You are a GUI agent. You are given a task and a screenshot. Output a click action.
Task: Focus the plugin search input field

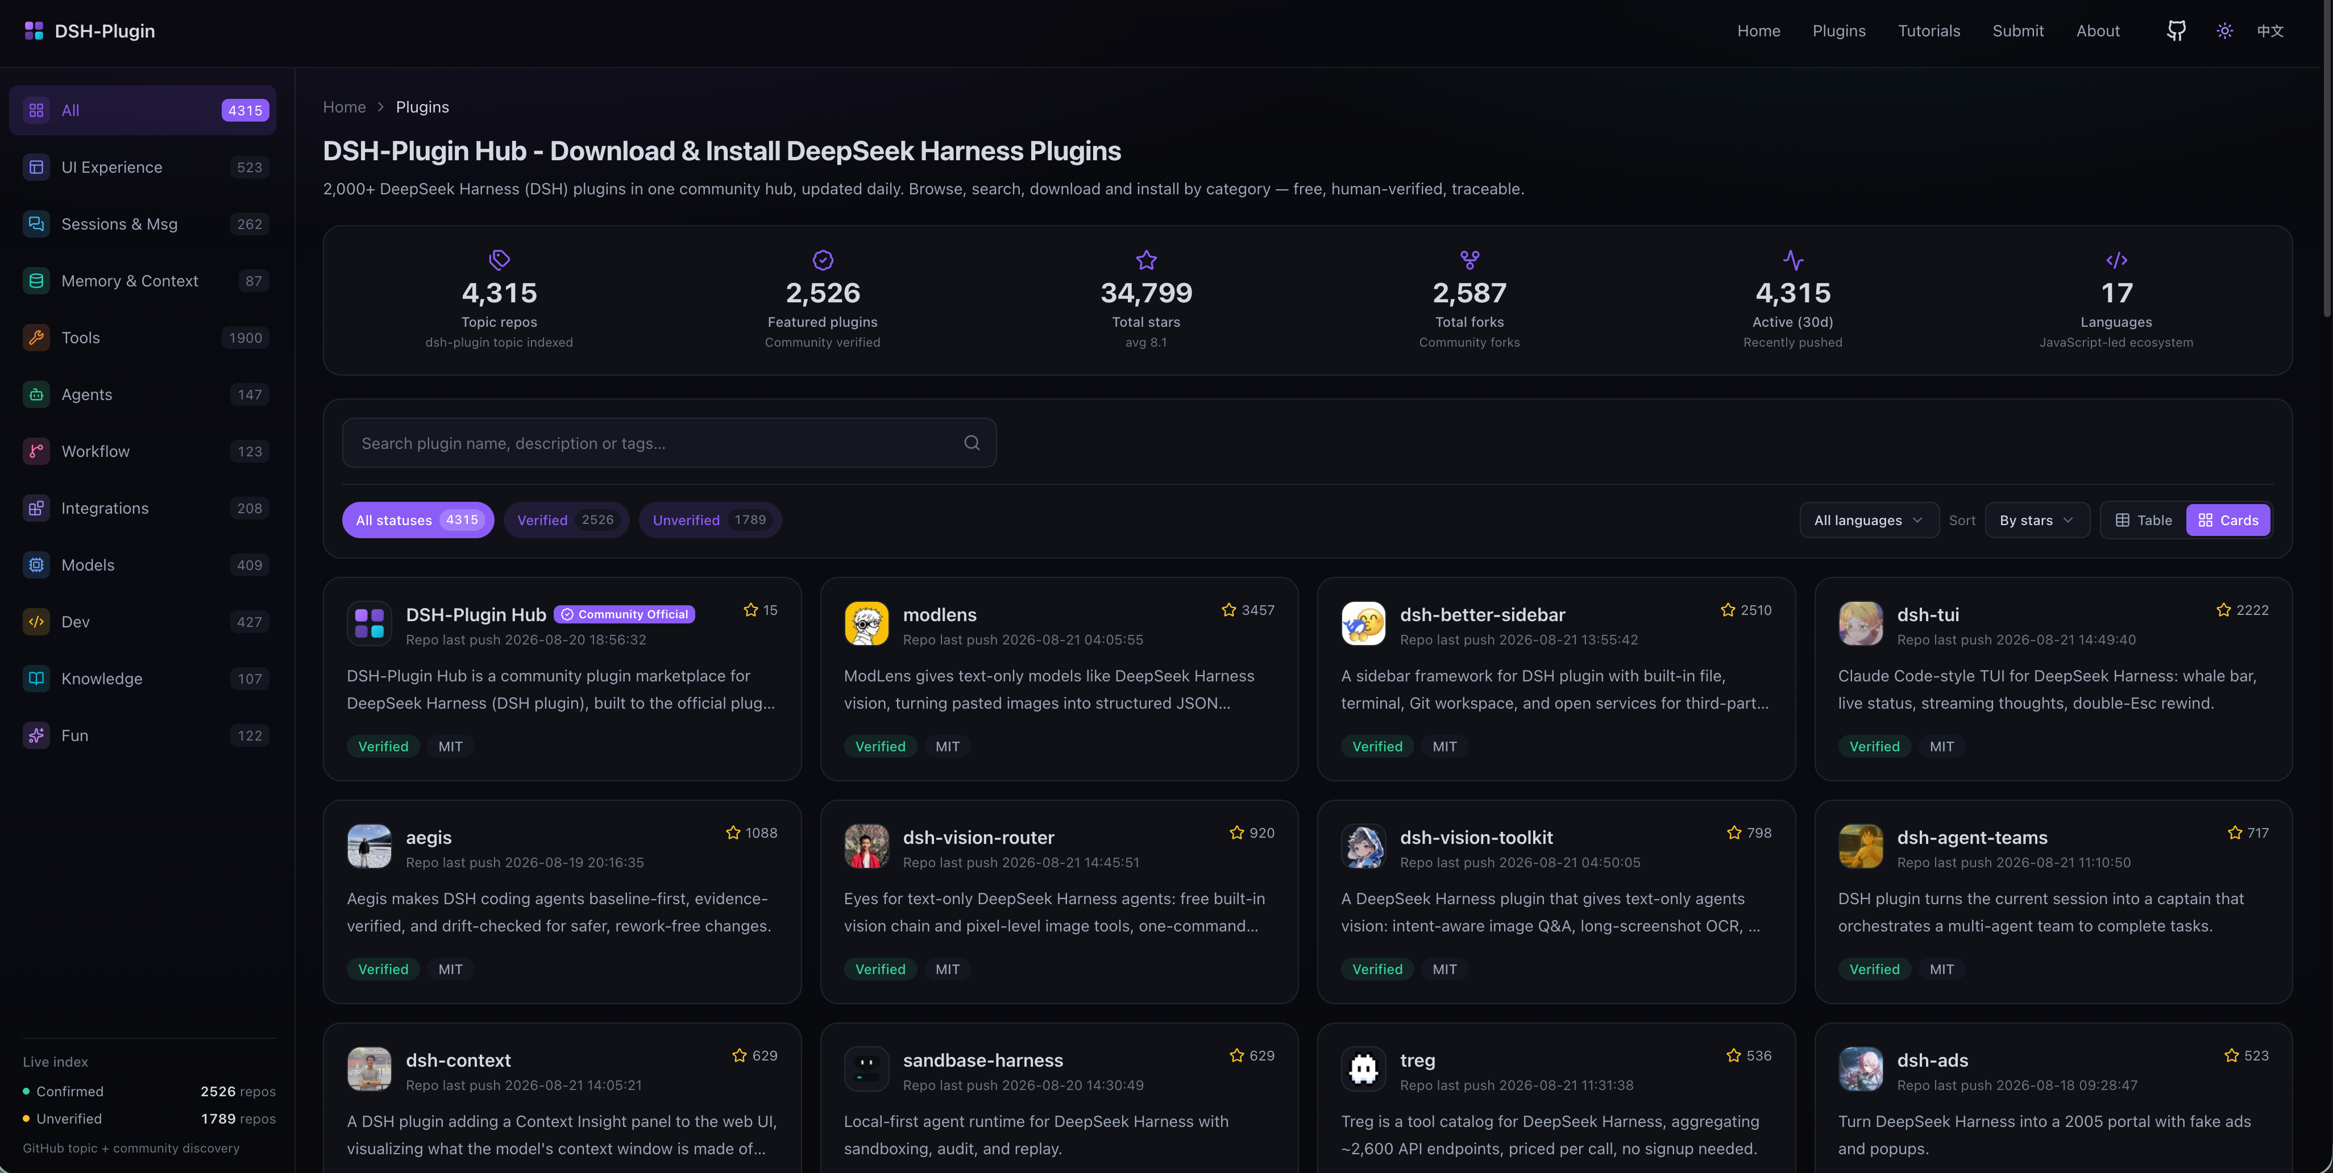coord(669,443)
